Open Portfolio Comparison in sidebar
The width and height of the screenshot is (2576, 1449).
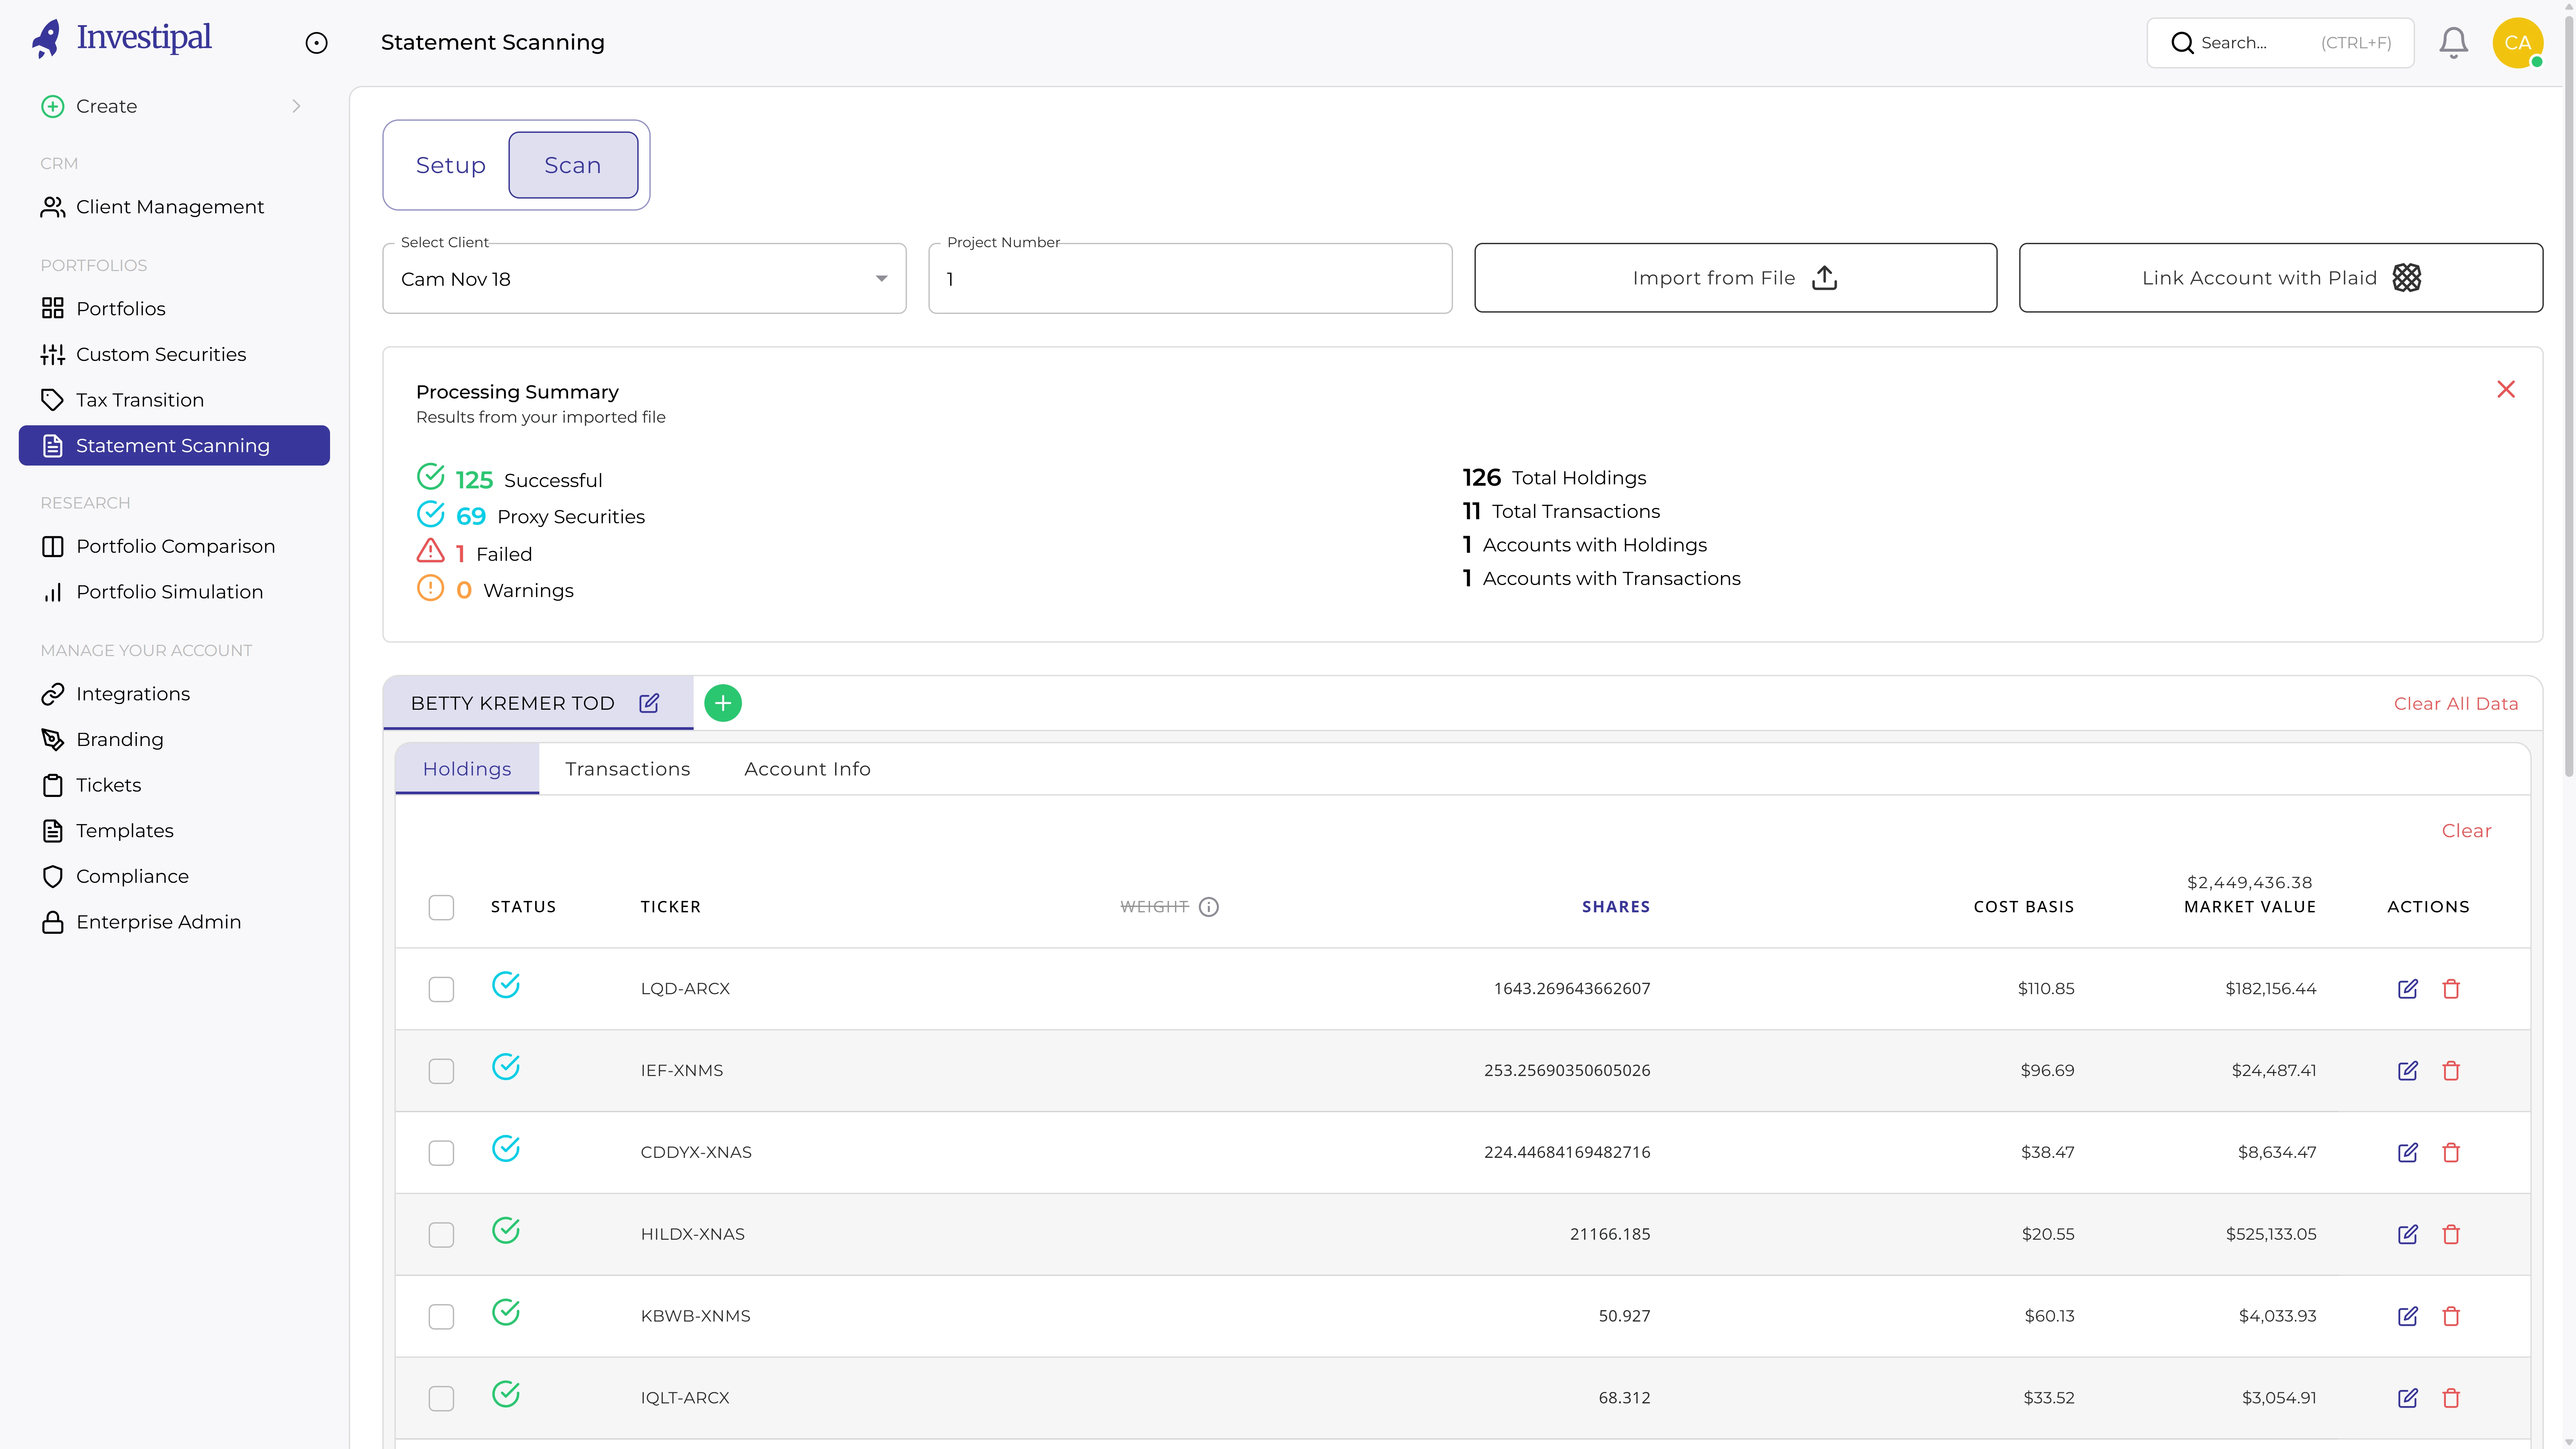tap(174, 547)
